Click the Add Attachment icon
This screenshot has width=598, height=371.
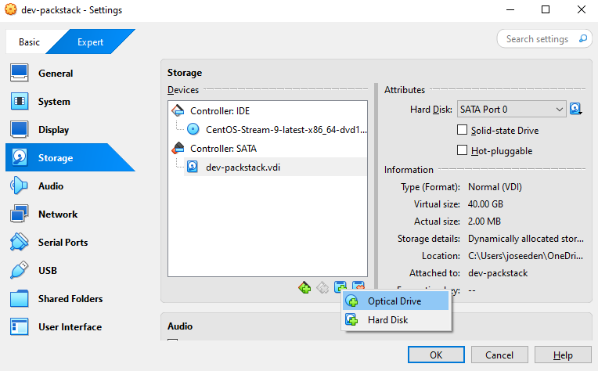[340, 288]
